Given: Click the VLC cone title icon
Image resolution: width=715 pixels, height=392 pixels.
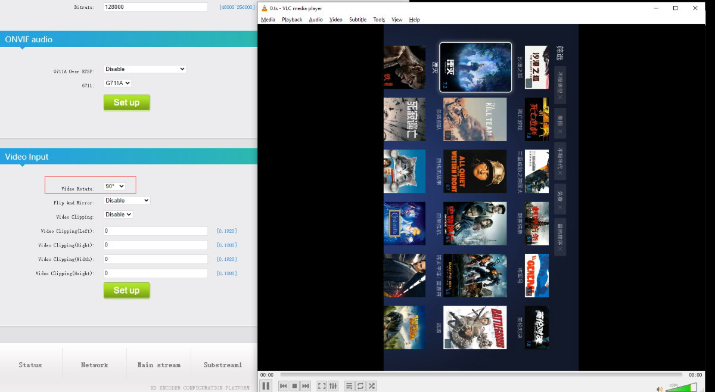Looking at the screenshot, I should tap(265, 8).
